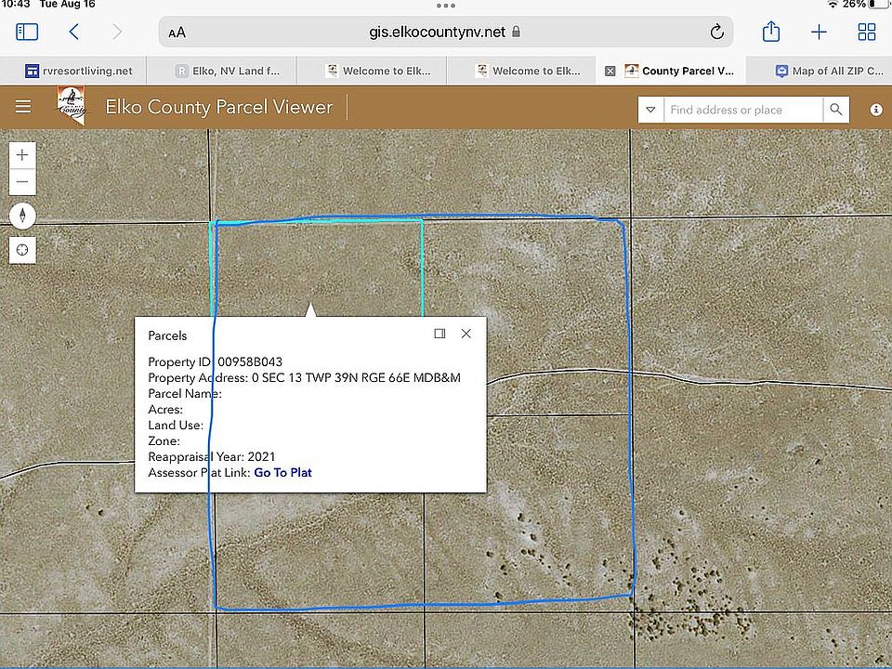Click the search magnifier button
Viewport: 892px width, 669px height.
[836, 110]
